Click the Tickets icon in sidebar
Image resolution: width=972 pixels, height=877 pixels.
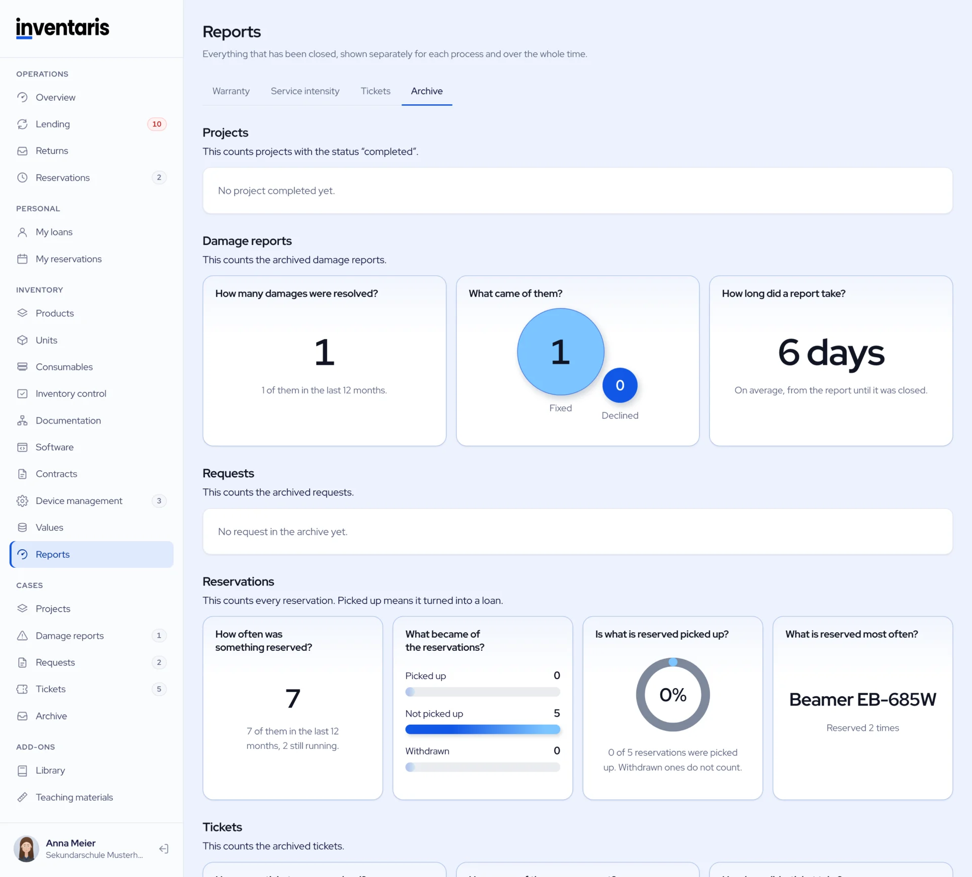[22, 689]
